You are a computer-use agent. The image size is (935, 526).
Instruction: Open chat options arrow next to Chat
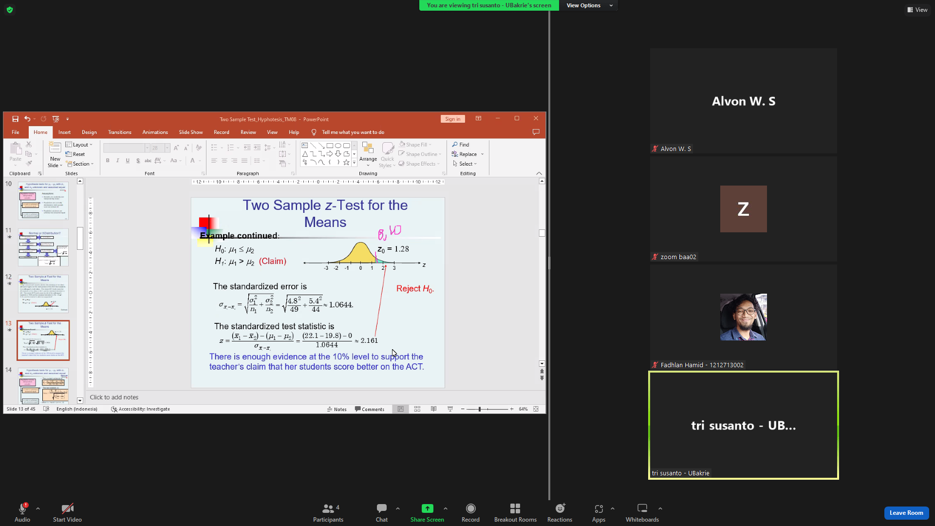[398, 508]
